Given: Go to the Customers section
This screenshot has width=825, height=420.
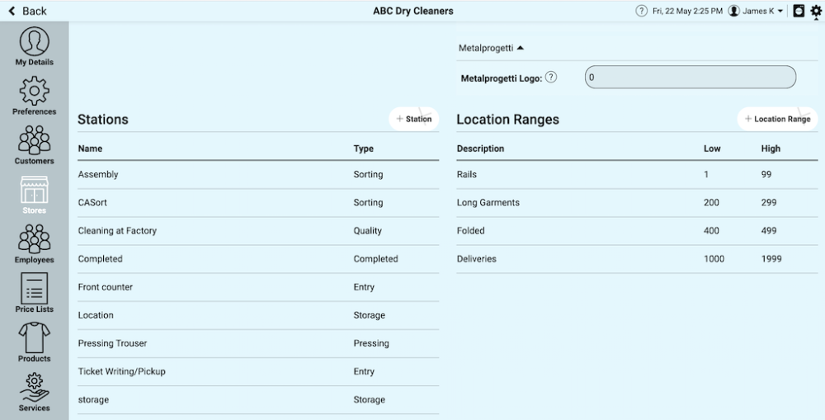Looking at the screenshot, I should 34,144.
